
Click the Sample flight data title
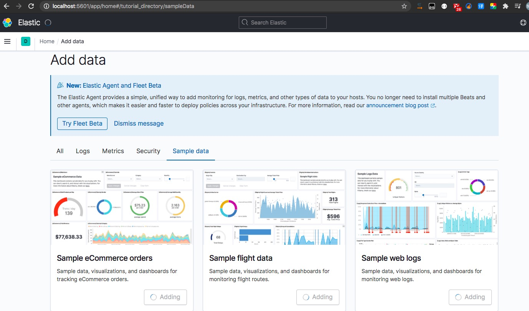coord(241,258)
